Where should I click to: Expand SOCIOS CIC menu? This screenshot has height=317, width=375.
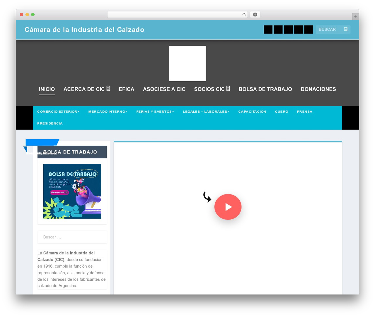click(x=212, y=89)
